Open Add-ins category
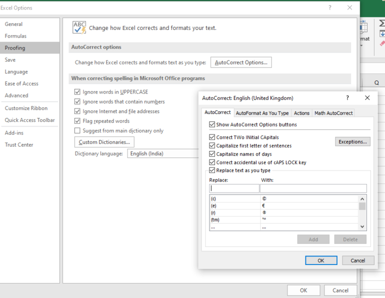The height and width of the screenshot is (298, 385). (29, 133)
